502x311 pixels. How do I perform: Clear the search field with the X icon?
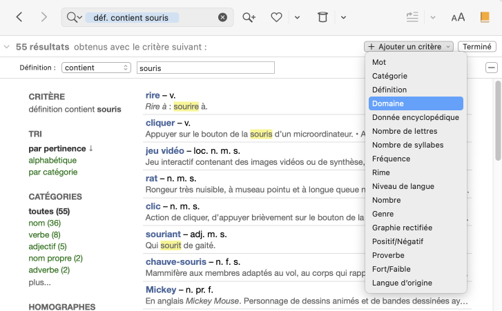222,17
